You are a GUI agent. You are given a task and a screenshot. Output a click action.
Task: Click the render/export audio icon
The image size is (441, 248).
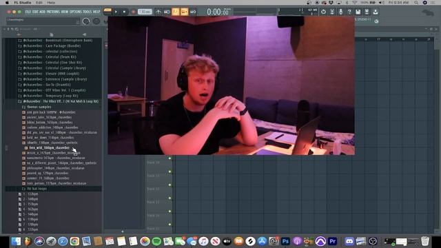tap(367, 12)
